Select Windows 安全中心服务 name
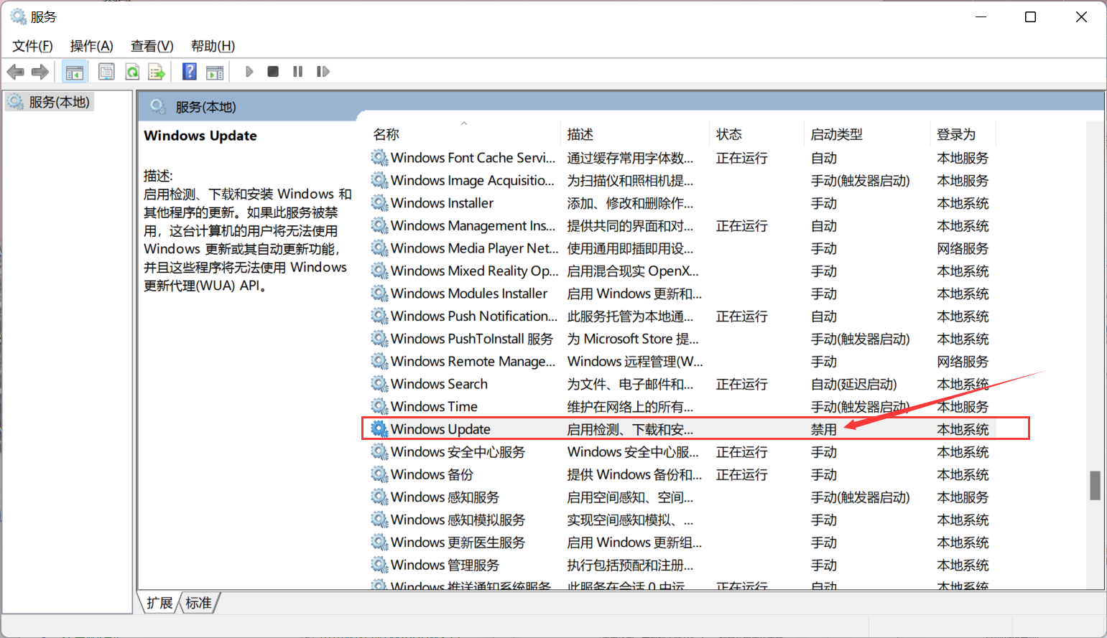This screenshot has width=1107, height=638. 458,451
